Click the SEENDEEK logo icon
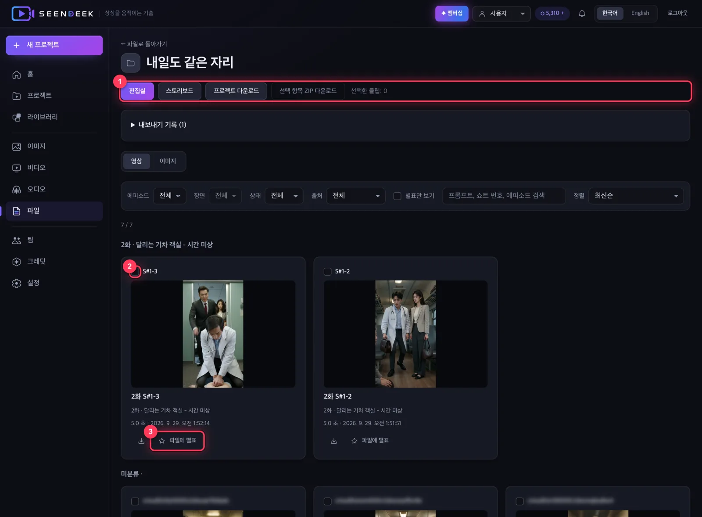Viewport: 702px width, 517px height. tap(23, 14)
